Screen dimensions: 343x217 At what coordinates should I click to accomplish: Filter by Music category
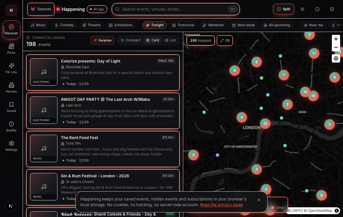38,25
